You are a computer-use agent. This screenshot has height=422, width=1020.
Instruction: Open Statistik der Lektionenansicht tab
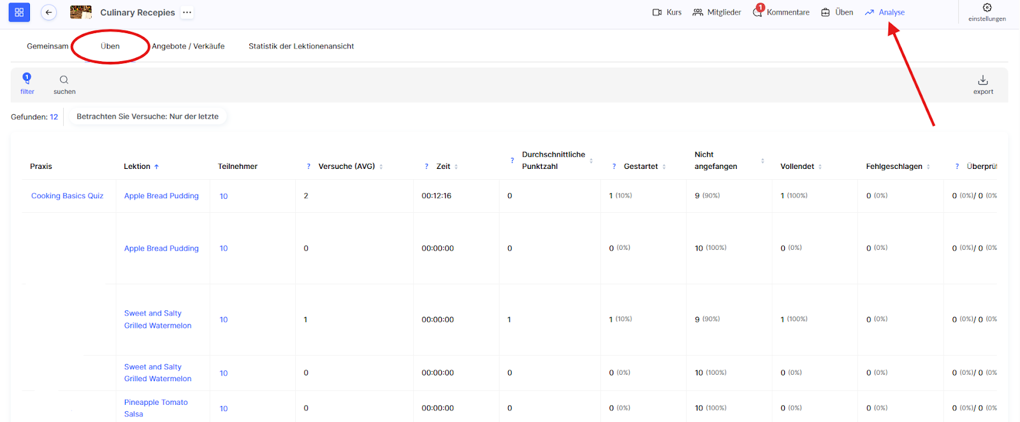301,46
